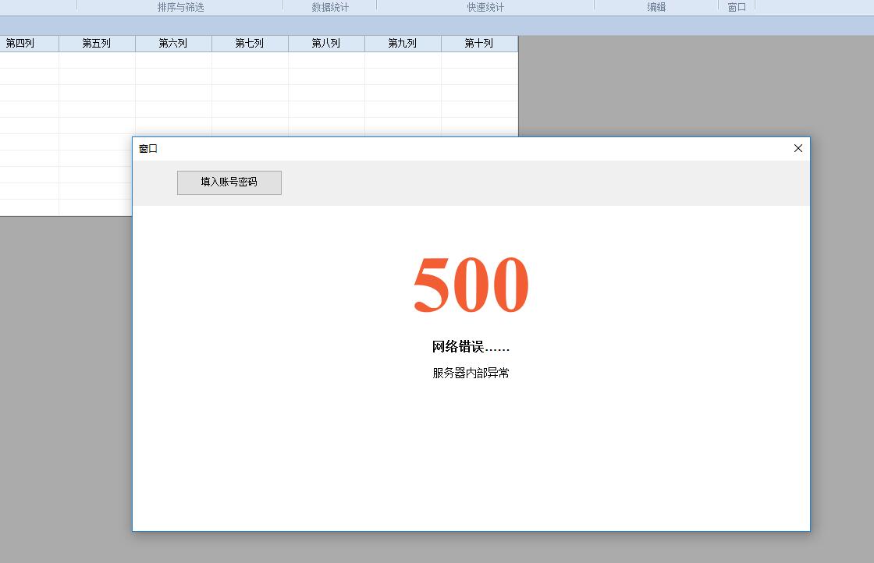The width and height of the screenshot is (874, 563).
Task: Open the 排序与筛选 ribbon menu
Action: click(x=180, y=6)
